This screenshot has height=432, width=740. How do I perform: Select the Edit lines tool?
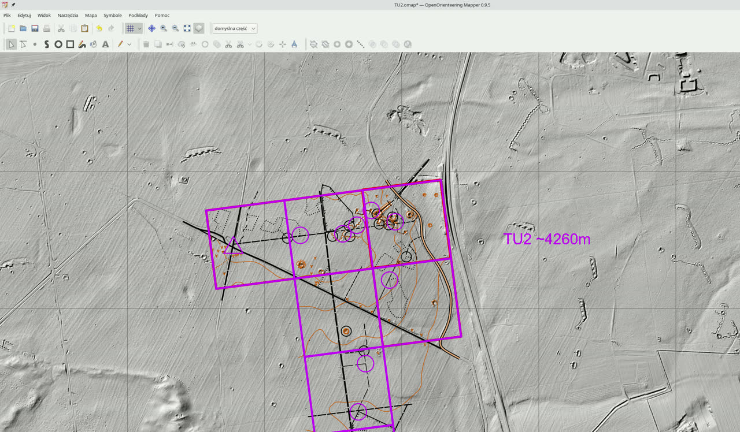(23, 44)
